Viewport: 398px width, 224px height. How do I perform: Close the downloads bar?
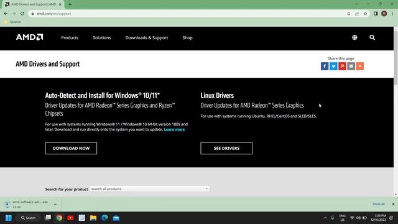pyautogui.click(x=393, y=204)
